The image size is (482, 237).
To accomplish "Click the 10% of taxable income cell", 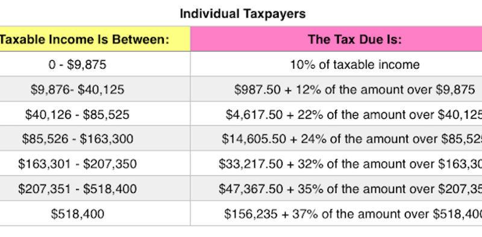I will point(336,64).
